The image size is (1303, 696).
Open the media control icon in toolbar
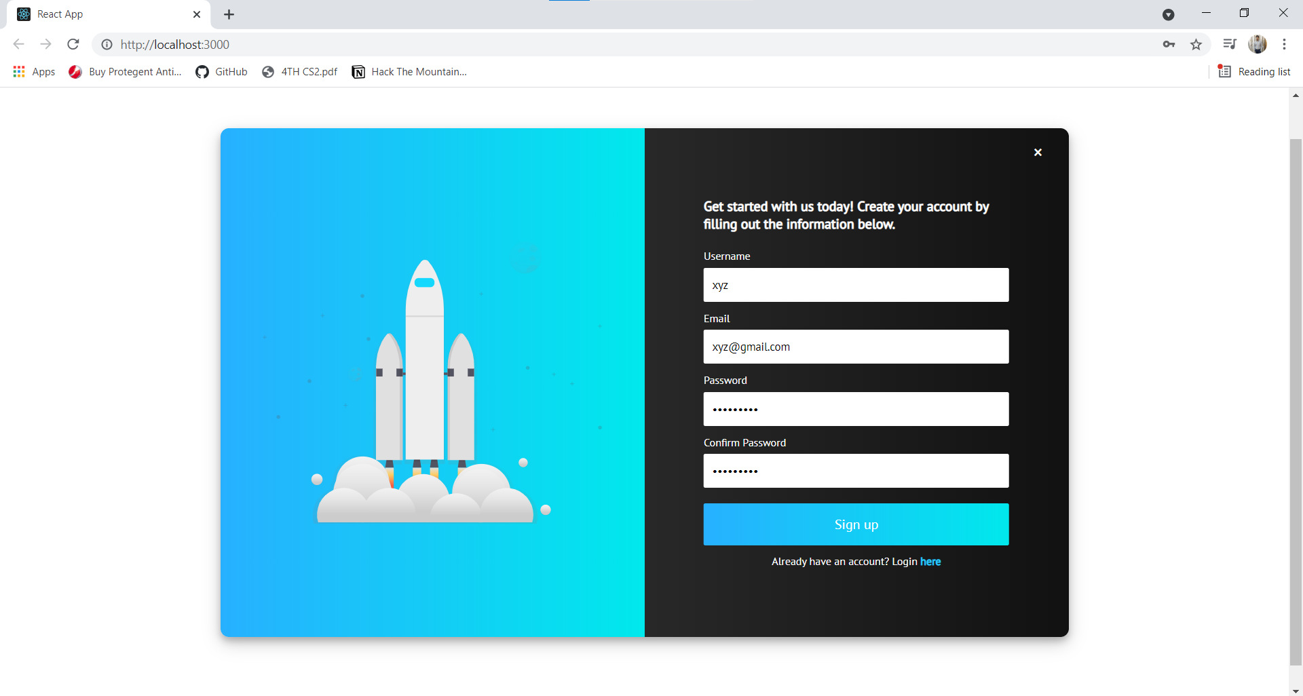[x=1229, y=44]
